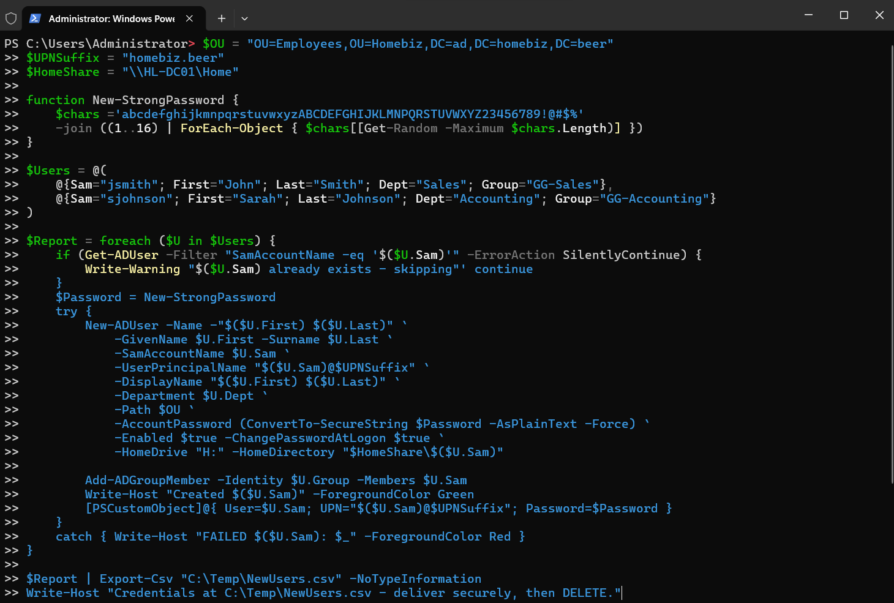The width and height of the screenshot is (894, 603).
Task: Click the "try" keyword
Action: pos(67,311)
